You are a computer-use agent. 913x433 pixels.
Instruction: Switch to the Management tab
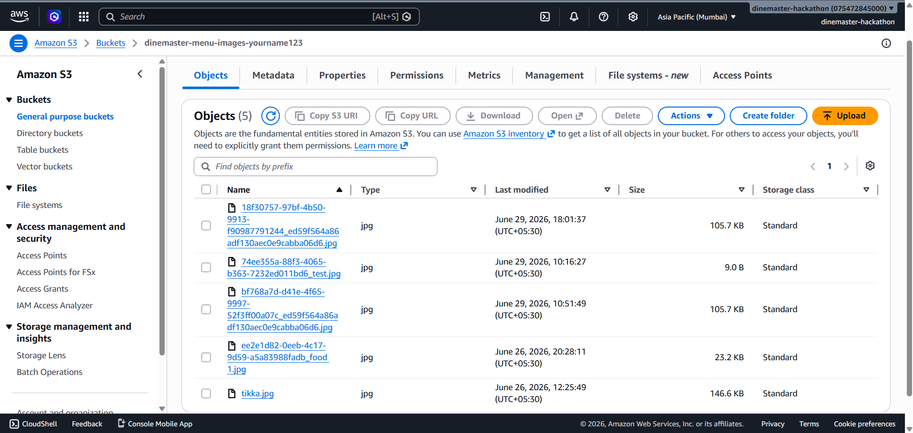[x=554, y=75]
